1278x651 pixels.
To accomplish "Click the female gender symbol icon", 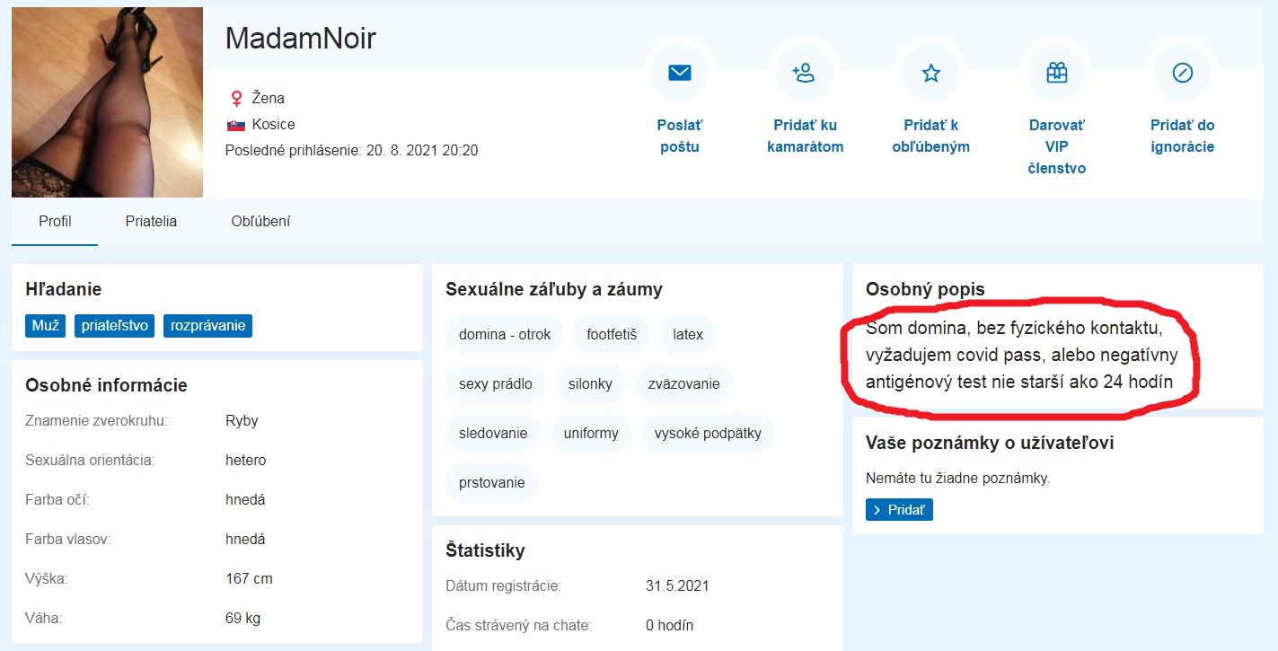I will [x=236, y=98].
